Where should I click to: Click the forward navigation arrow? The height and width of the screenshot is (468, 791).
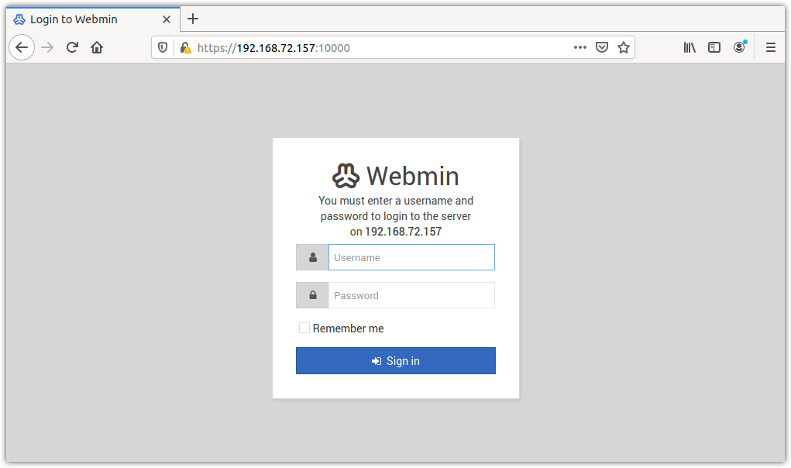coord(47,47)
